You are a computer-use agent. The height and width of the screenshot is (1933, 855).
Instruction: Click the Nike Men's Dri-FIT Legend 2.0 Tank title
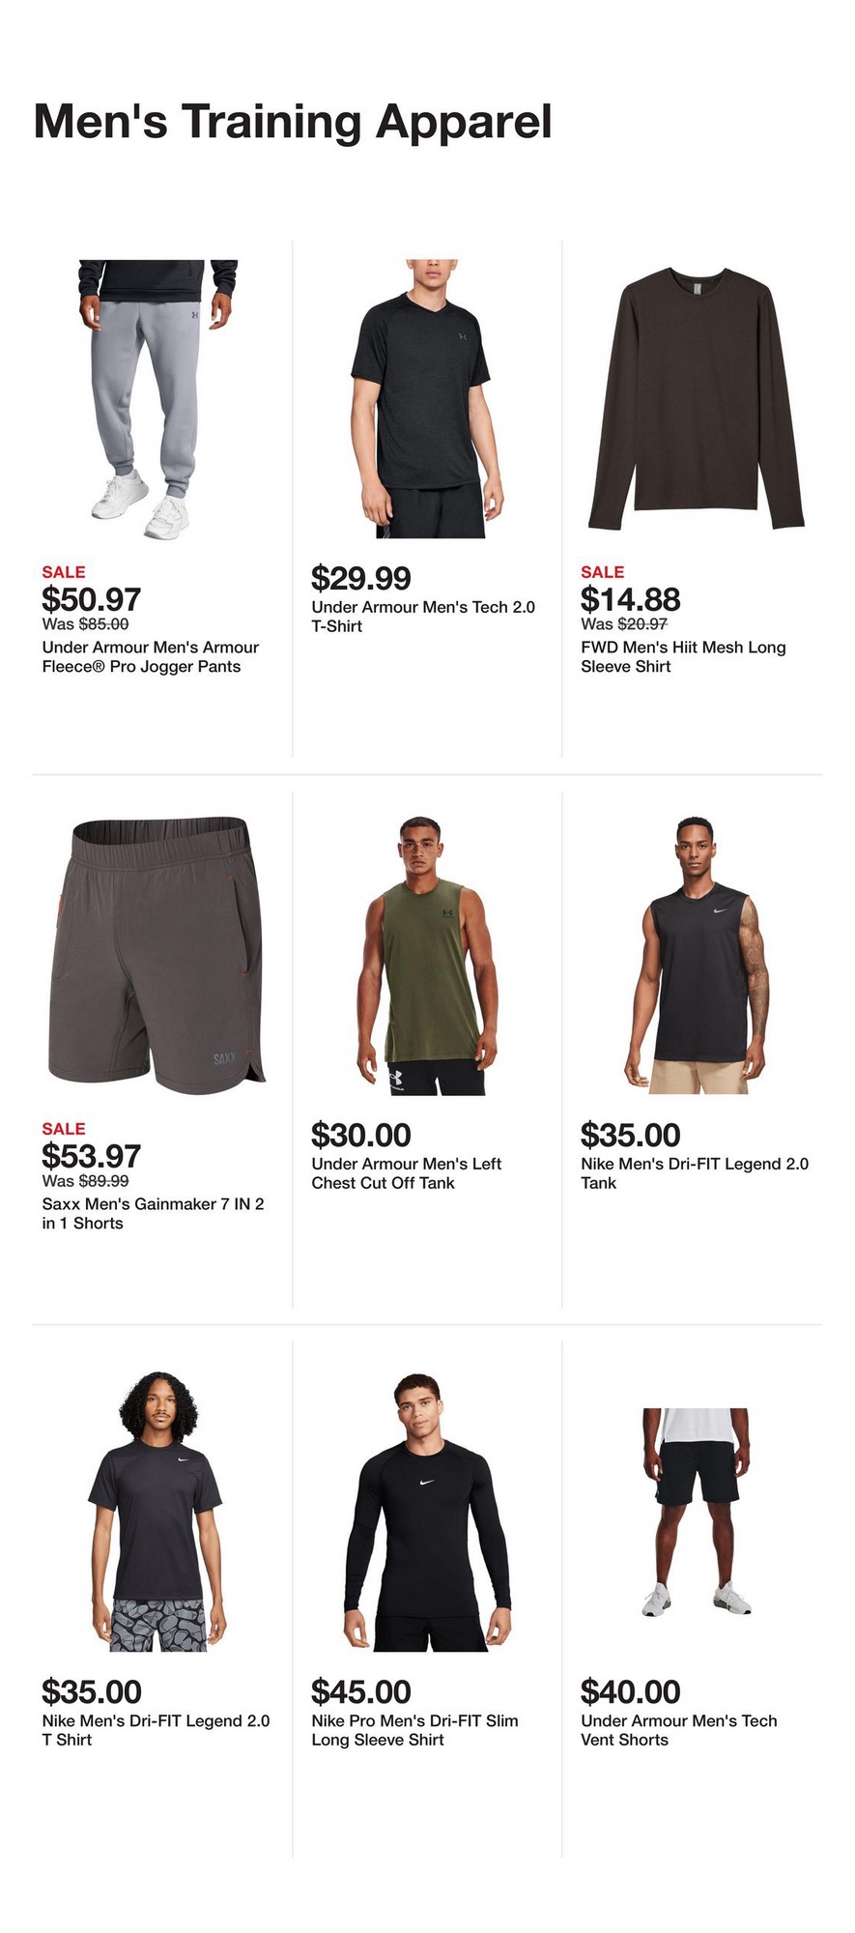[x=695, y=1173]
